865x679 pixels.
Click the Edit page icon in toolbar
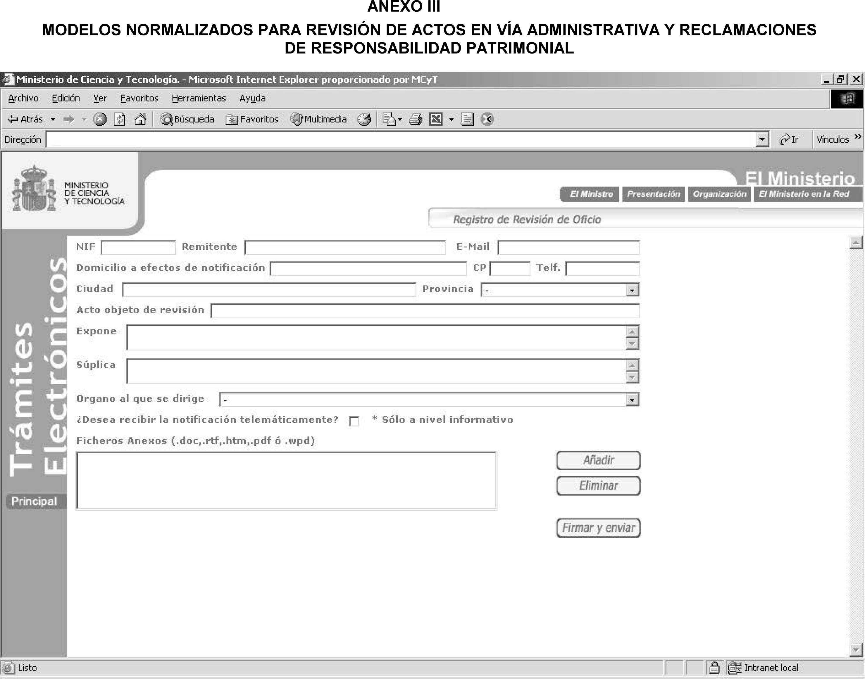click(436, 119)
